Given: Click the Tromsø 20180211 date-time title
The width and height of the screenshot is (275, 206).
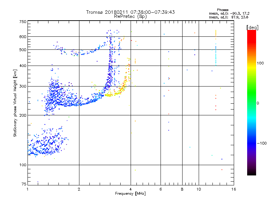Looking at the screenshot, I should [x=130, y=12].
